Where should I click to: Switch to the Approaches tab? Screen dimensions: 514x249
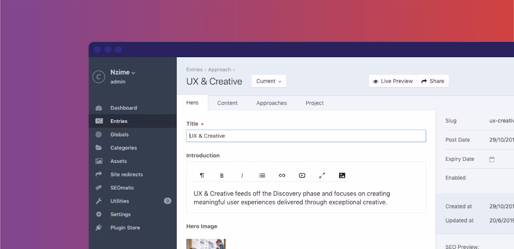pos(271,103)
